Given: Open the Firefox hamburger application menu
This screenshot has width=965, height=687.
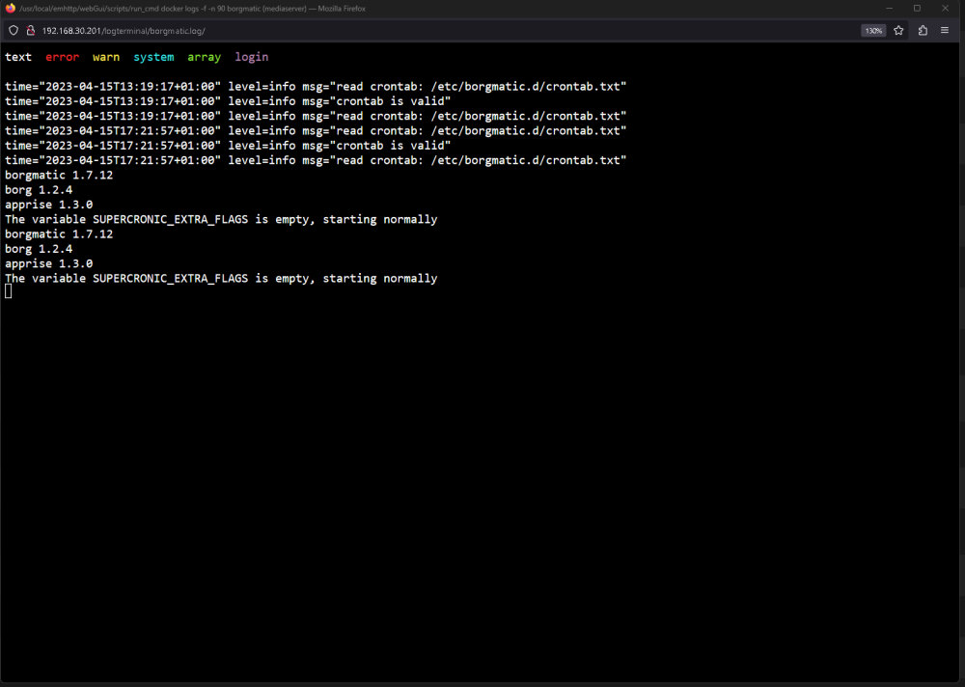Looking at the screenshot, I should click(x=945, y=30).
